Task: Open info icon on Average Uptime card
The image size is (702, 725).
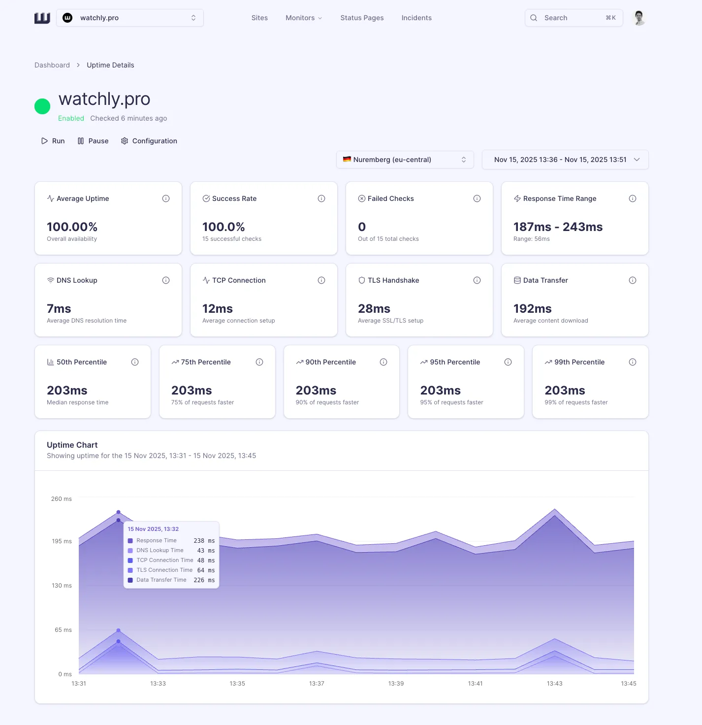Action: pos(166,198)
